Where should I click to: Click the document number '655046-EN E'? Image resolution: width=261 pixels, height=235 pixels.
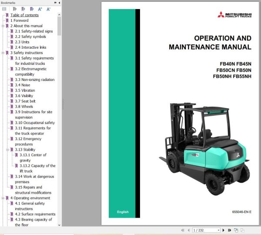pyautogui.click(x=242, y=212)
